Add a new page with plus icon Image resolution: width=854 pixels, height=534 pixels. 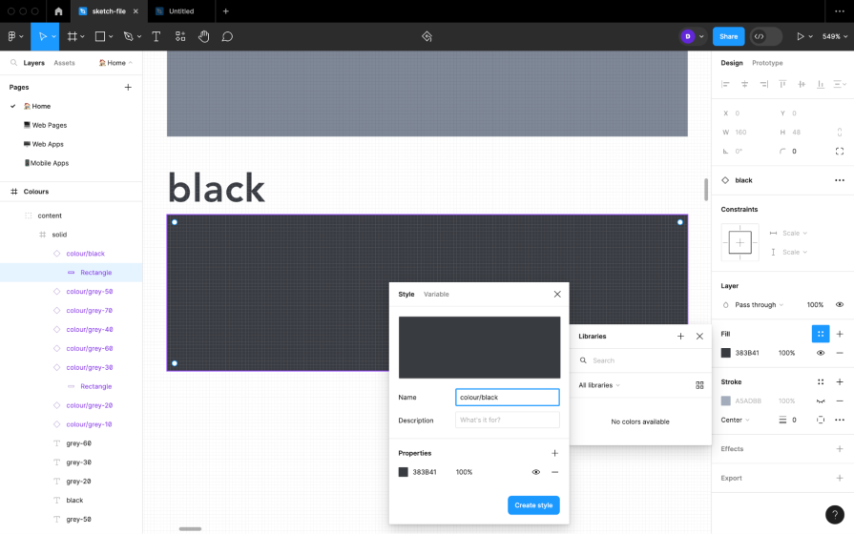click(x=128, y=87)
